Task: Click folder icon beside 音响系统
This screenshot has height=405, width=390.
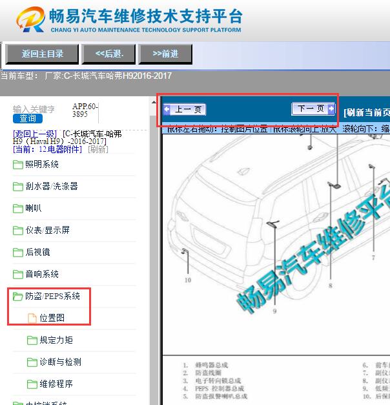Action: (18, 275)
